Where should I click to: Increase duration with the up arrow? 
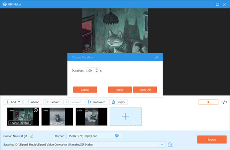point(97,69)
